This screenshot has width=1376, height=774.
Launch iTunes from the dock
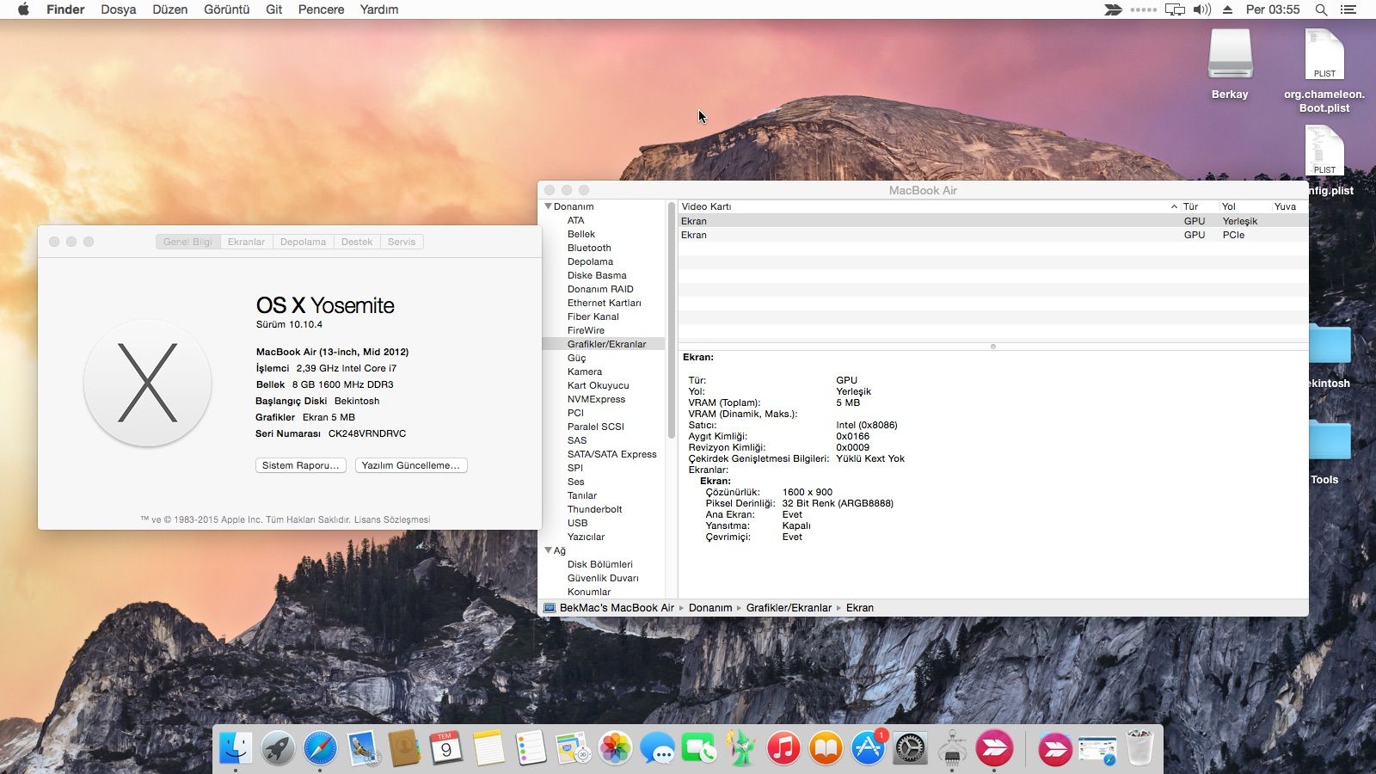point(783,748)
